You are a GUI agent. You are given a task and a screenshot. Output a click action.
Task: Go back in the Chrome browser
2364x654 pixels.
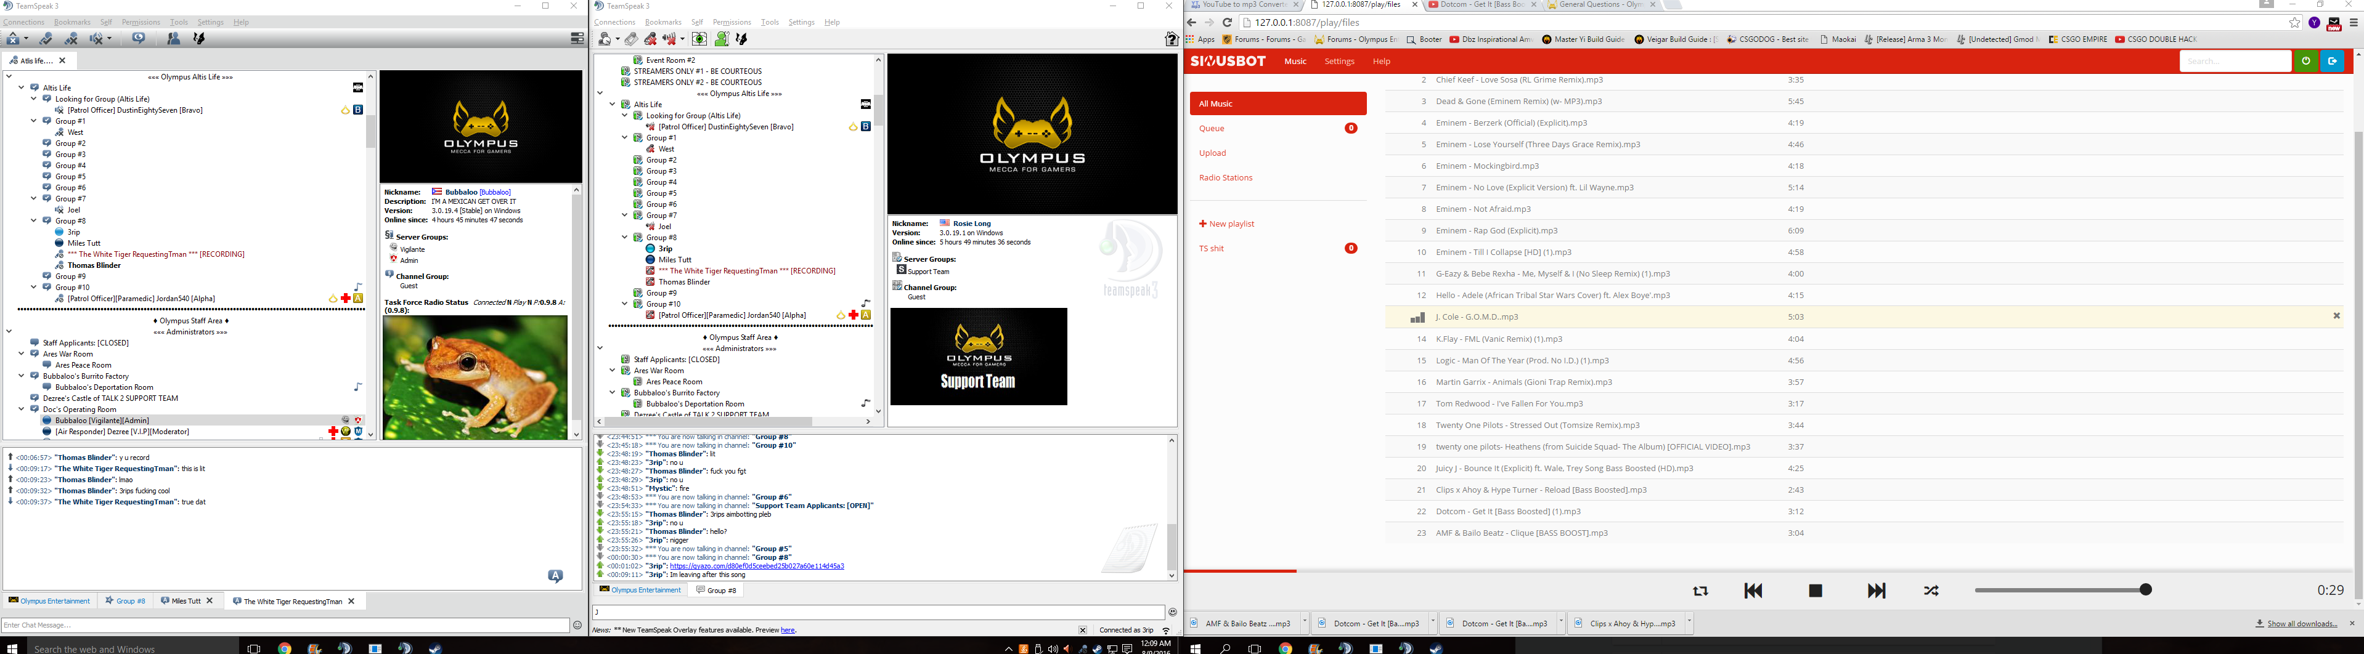(x=1192, y=23)
